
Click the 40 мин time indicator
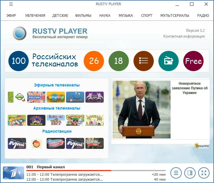(x=160, y=180)
